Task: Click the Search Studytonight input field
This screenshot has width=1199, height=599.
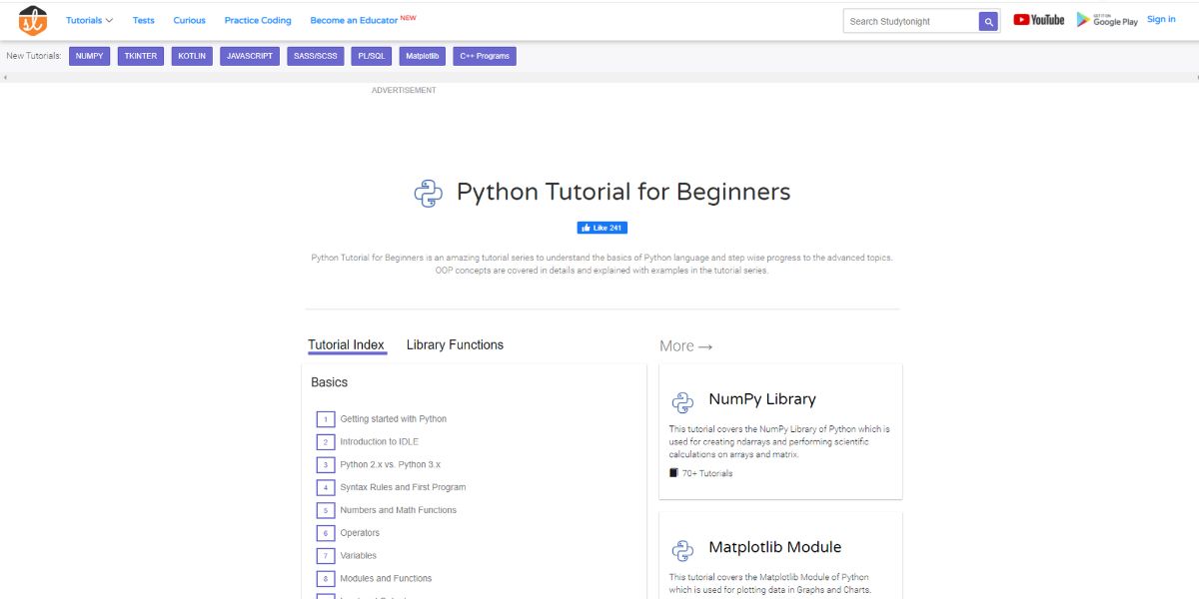Action: coord(909,20)
